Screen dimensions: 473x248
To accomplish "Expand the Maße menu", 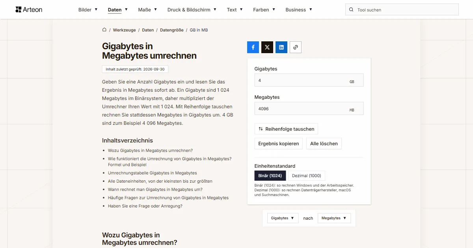I will [148, 10].
